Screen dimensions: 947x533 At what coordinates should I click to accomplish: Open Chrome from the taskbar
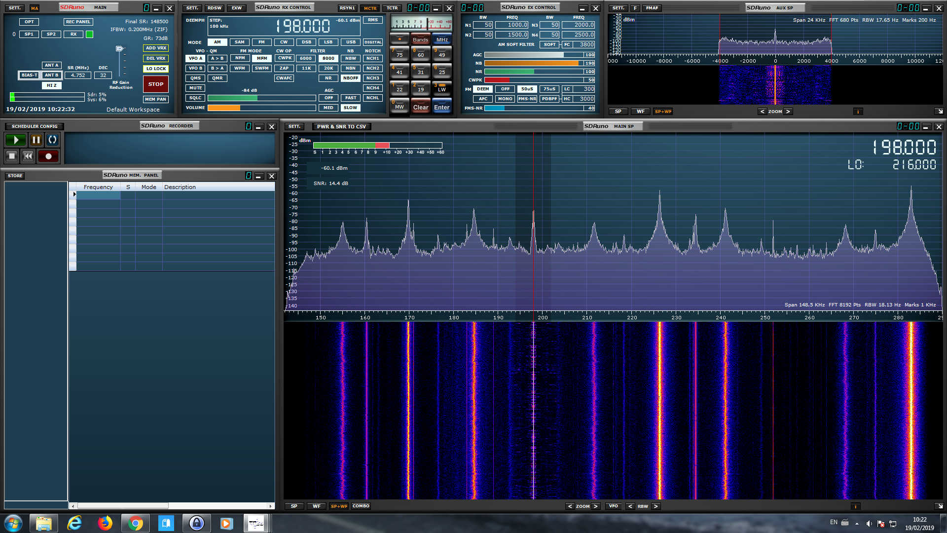pyautogui.click(x=135, y=523)
